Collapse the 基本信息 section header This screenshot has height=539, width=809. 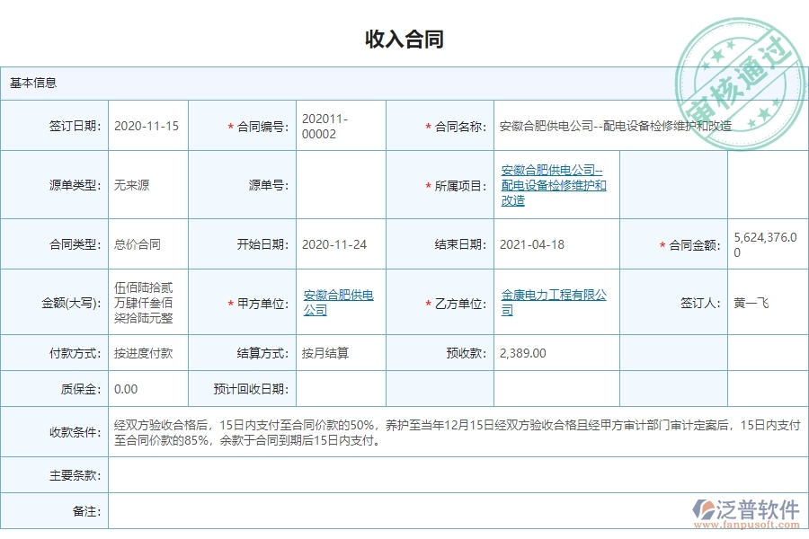[32, 85]
